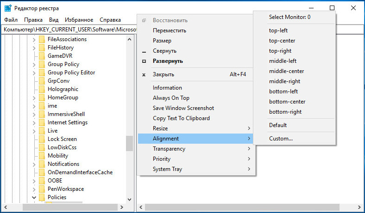Click the Lock Screen folder icon
Image resolution: width=365 pixels, height=213 pixels.
(x=42, y=139)
